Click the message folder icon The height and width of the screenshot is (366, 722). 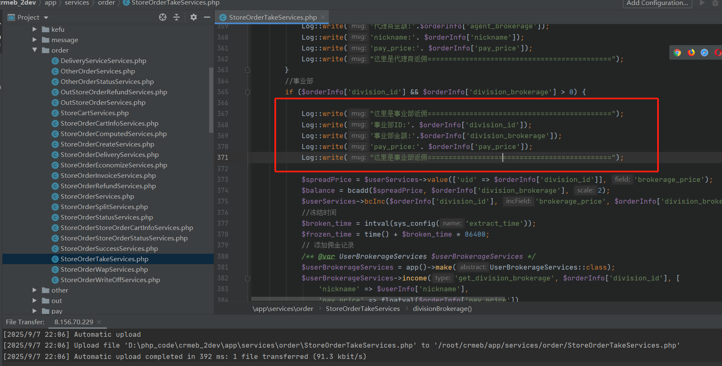click(x=46, y=40)
